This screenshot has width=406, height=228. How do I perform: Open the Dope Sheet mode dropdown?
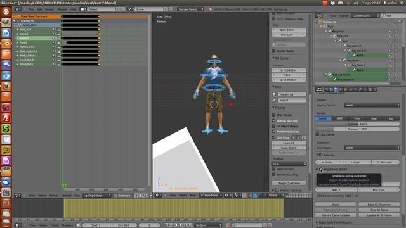pos(97,196)
